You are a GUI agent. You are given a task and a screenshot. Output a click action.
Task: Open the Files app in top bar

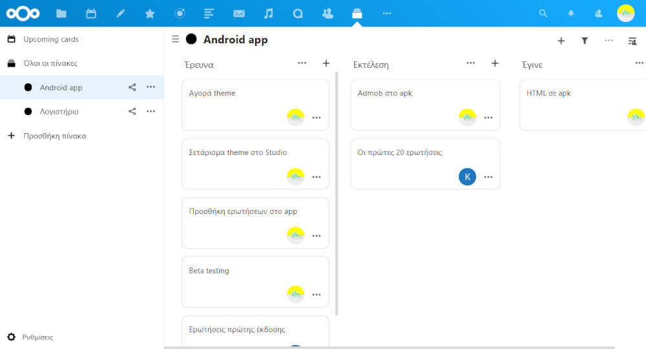61,13
